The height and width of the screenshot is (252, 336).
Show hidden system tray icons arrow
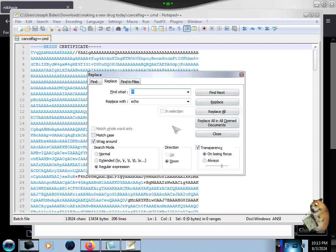pyautogui.click(x=279, y=246)
